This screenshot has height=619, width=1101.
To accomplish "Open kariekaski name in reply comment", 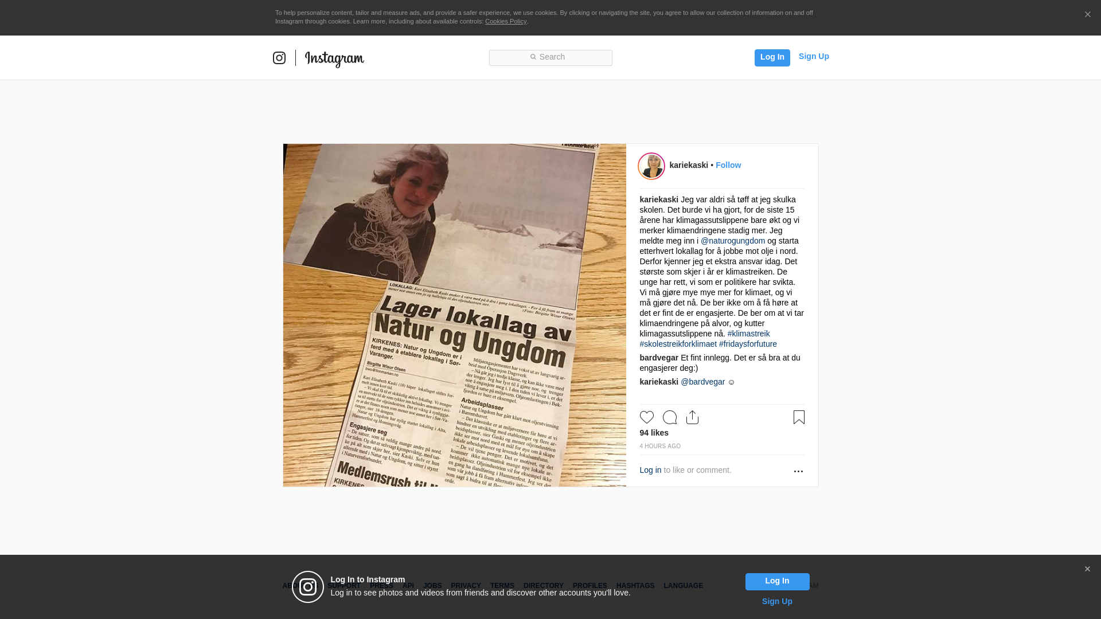I will tap(659, 382).
